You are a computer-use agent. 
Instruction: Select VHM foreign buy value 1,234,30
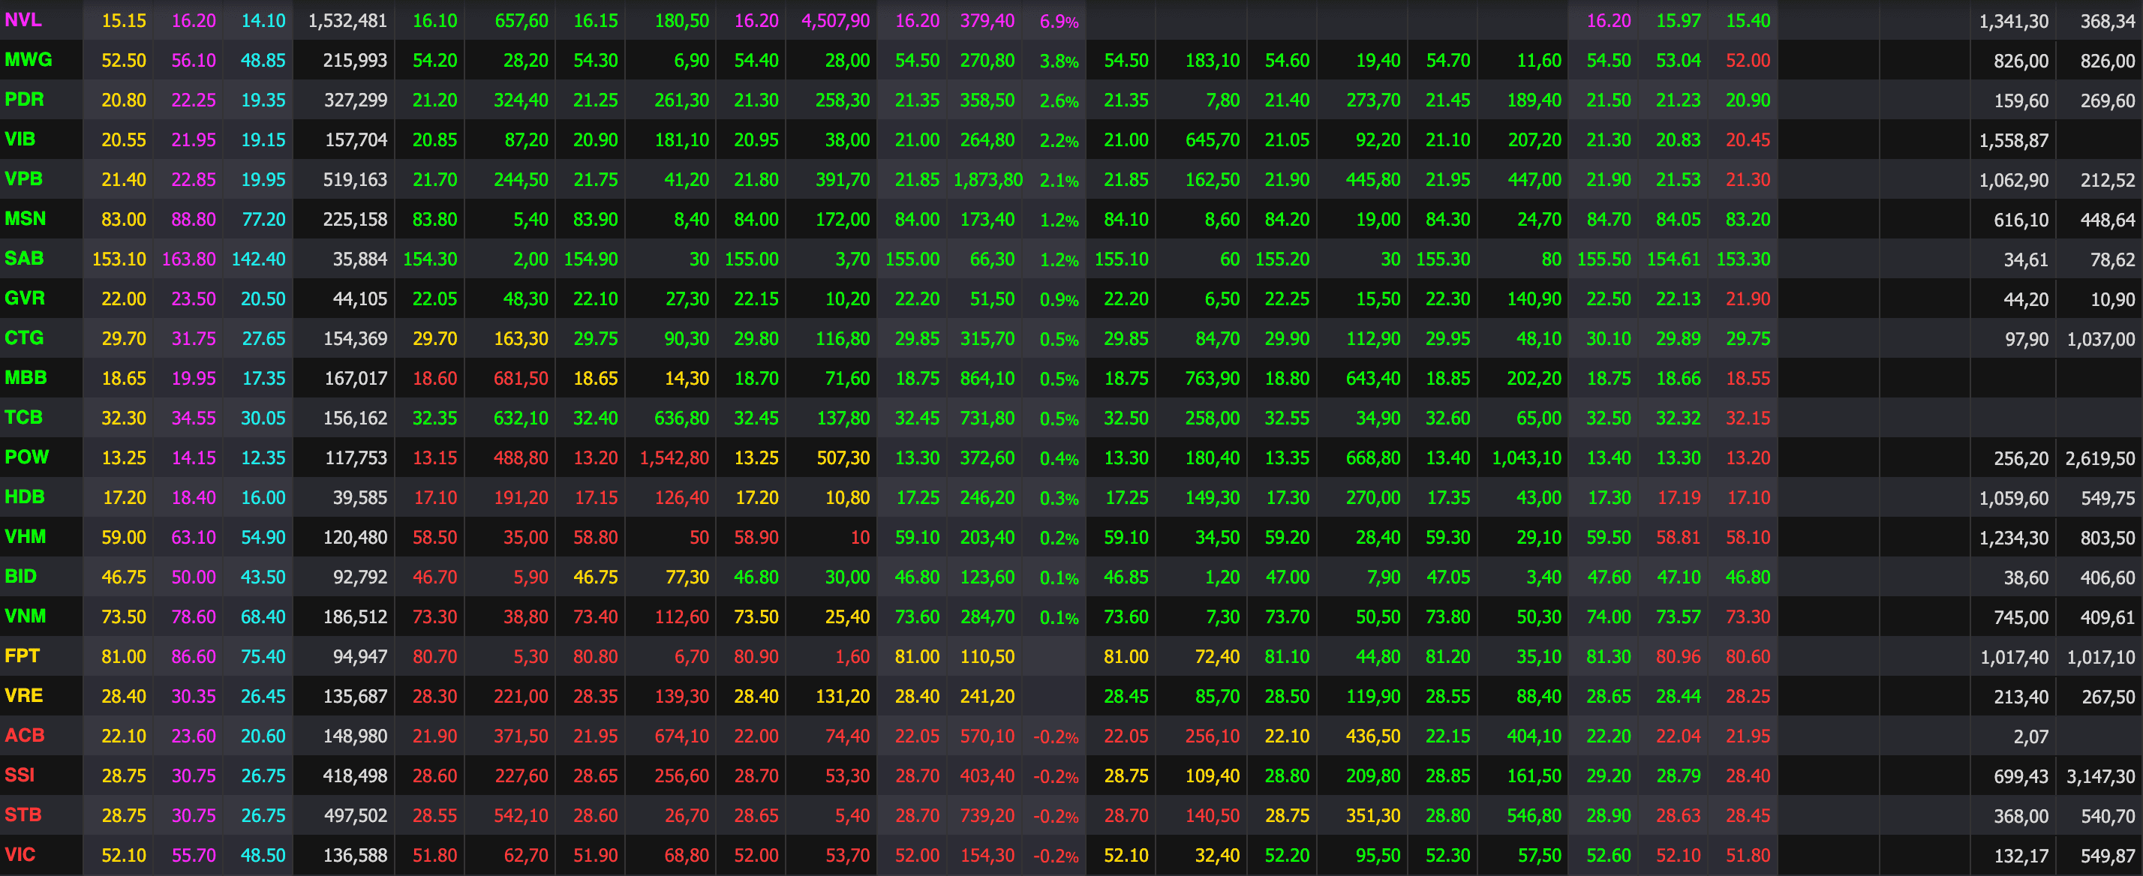[x=2014, y=538]
